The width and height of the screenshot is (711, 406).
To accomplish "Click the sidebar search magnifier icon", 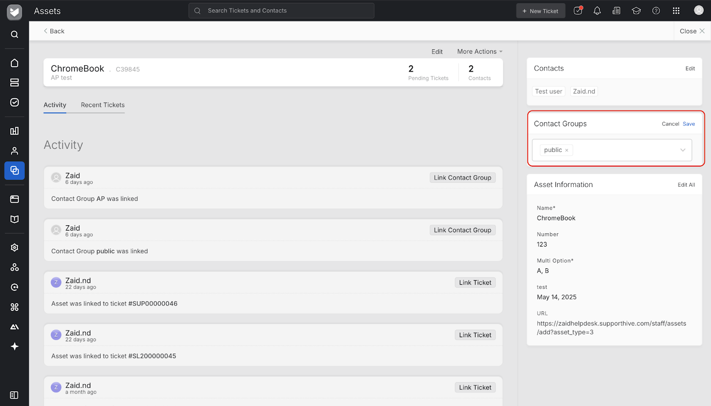I will pos(14,34).
